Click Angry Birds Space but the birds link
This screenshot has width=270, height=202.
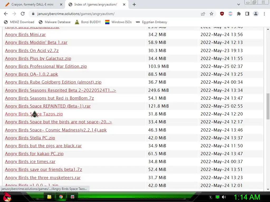(x=59, y=122)
